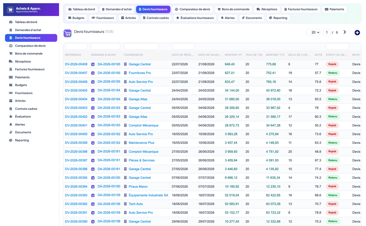366x226 pixels.
Task: Click the scale icon beside sidebar Comparateur de devis
Action: (x=11, y=46)
